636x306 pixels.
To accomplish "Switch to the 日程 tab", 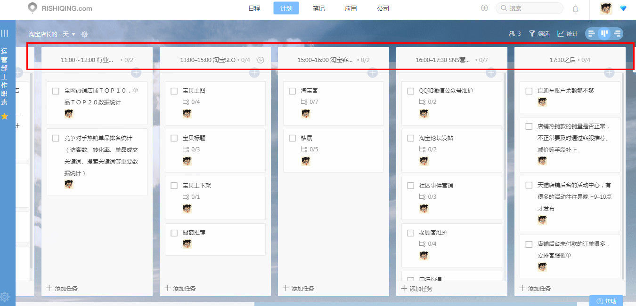I will point(254,8).
